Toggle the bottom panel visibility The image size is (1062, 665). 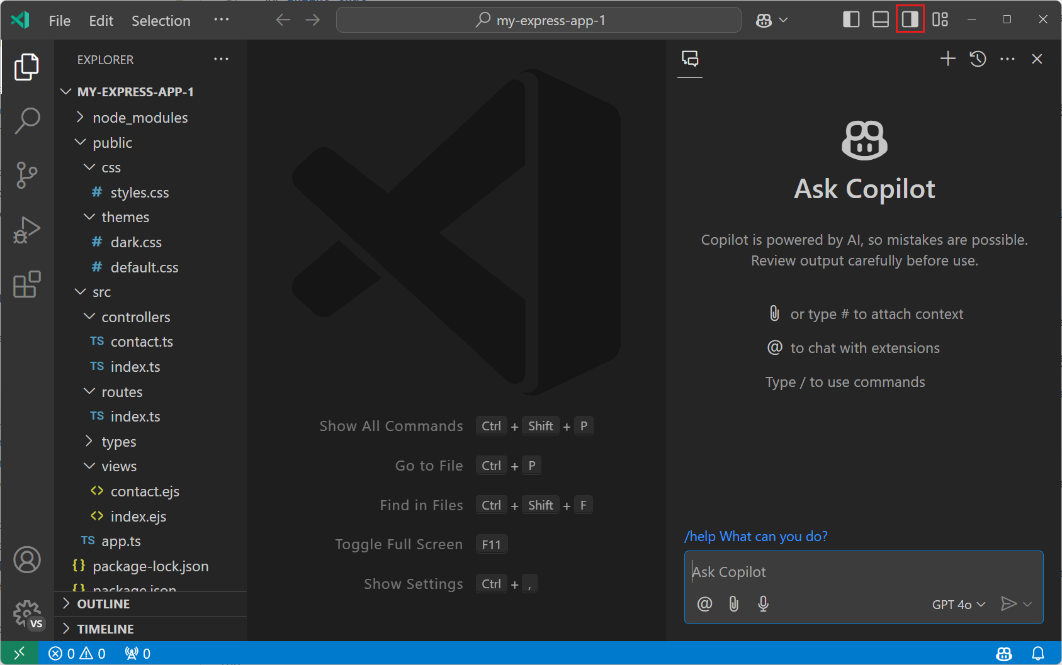pyautogui.click(x=881, y=20)
